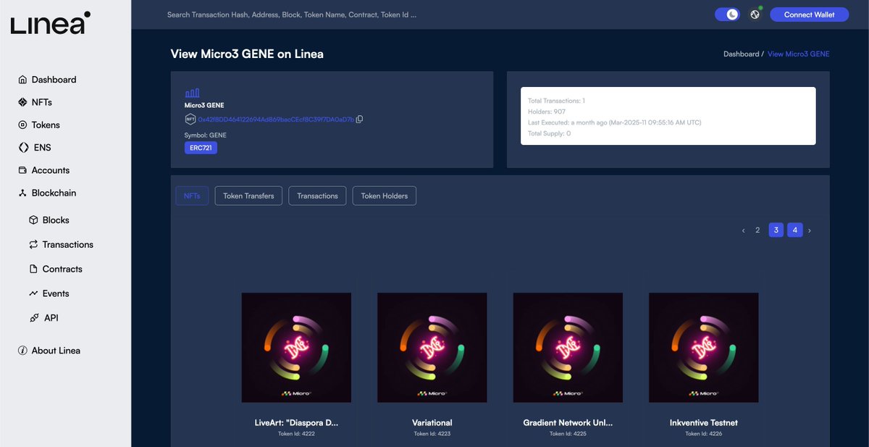This screenshot has width=869, height=447.
Task: Open About Linea page
Action: (56, 351)
